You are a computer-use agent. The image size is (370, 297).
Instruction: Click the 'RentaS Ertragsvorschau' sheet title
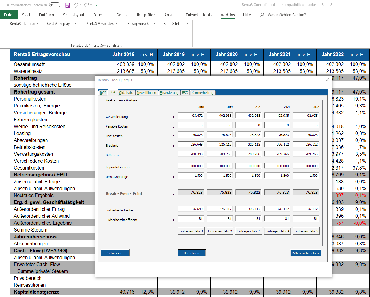(42, 54)
